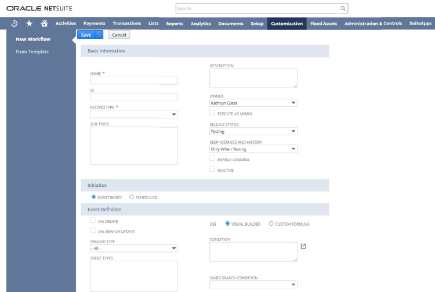Image resolution: width=435 pixels, height=292 pixels.
Task: Open the Owner dropdown showing Kathryn Glass
Action: tap(253, 103)
